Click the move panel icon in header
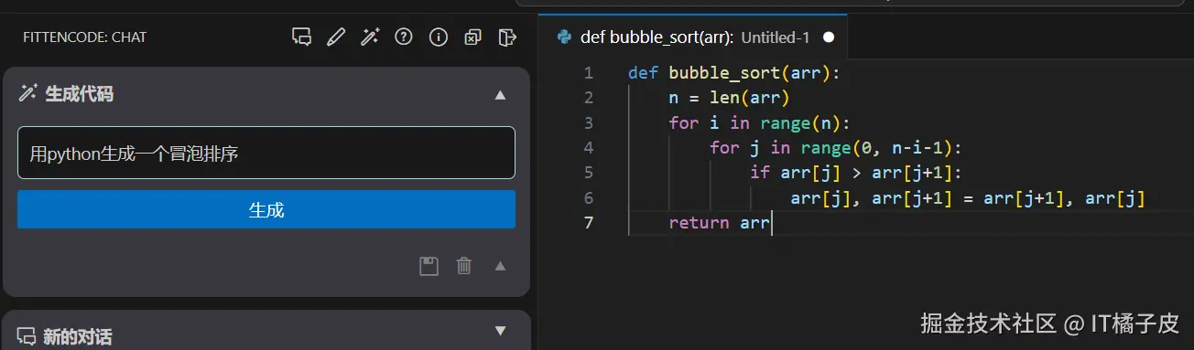 coord(506,37)
